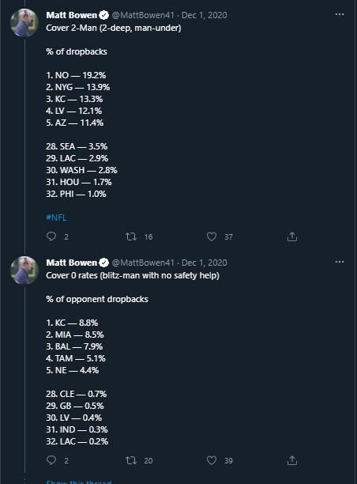
Task: Click the Matt Bowen name on the second tweet
Action: 72,263
